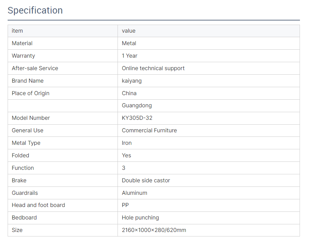Click the "item" column header

[17, 31]
